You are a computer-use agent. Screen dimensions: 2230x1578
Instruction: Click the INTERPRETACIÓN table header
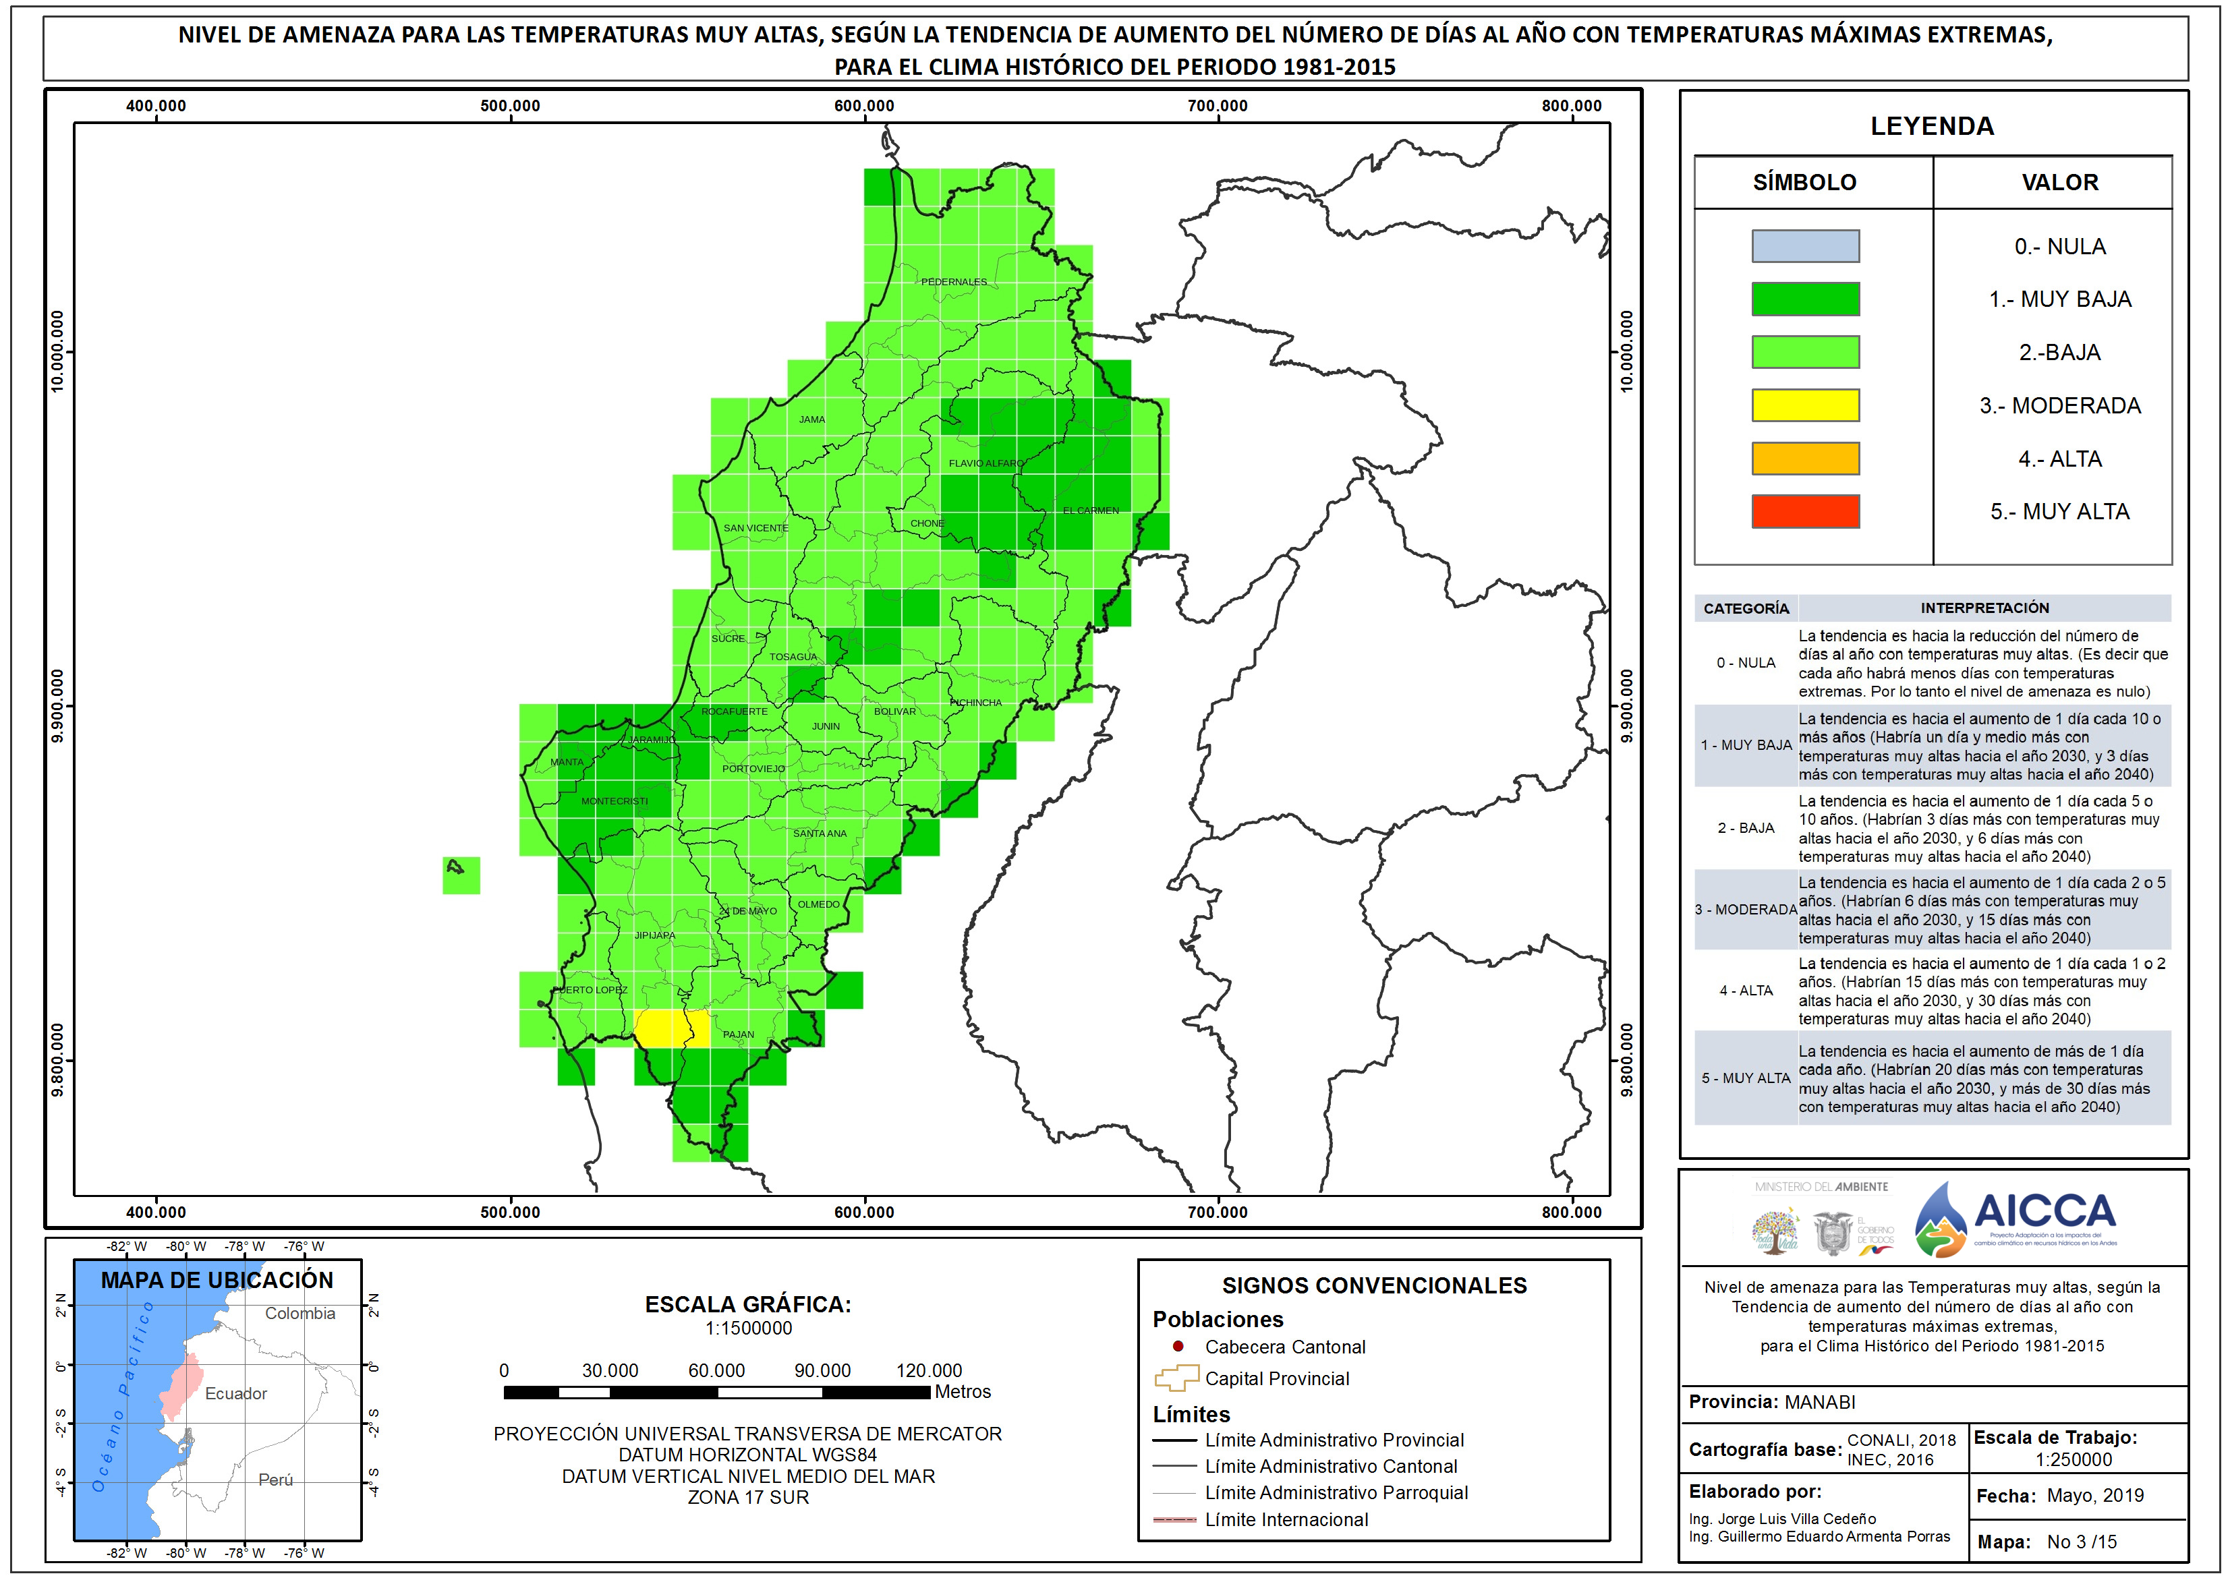(1984, 608)
